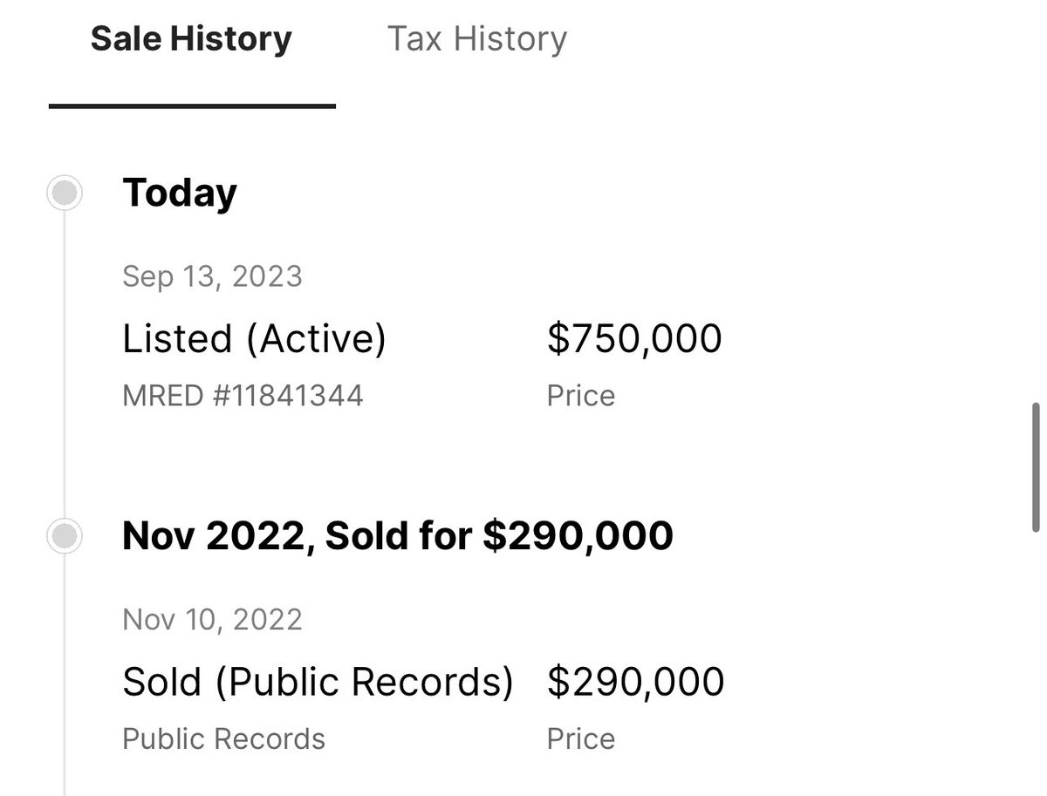Screen dimensions: 1047x796
Task: Click the Sep 13, 2023 date
Action: (212, 276)
